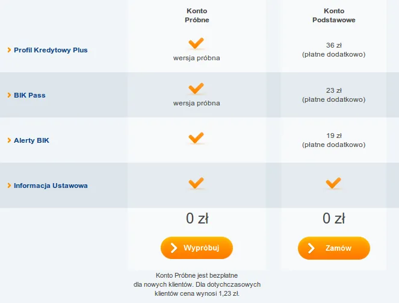Open the Informacja Ustawowa link

point(51,186)
